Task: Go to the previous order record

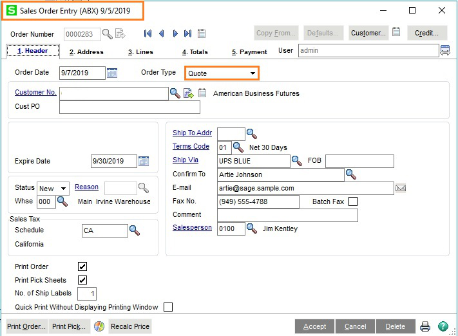Action: (x=161, y=33)
